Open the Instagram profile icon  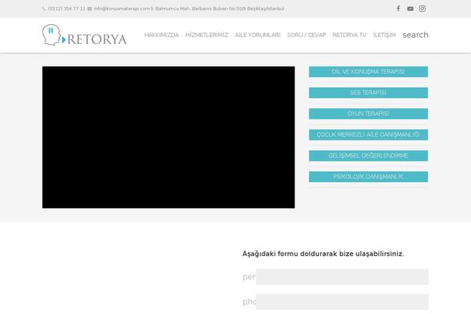pos(422,9)
